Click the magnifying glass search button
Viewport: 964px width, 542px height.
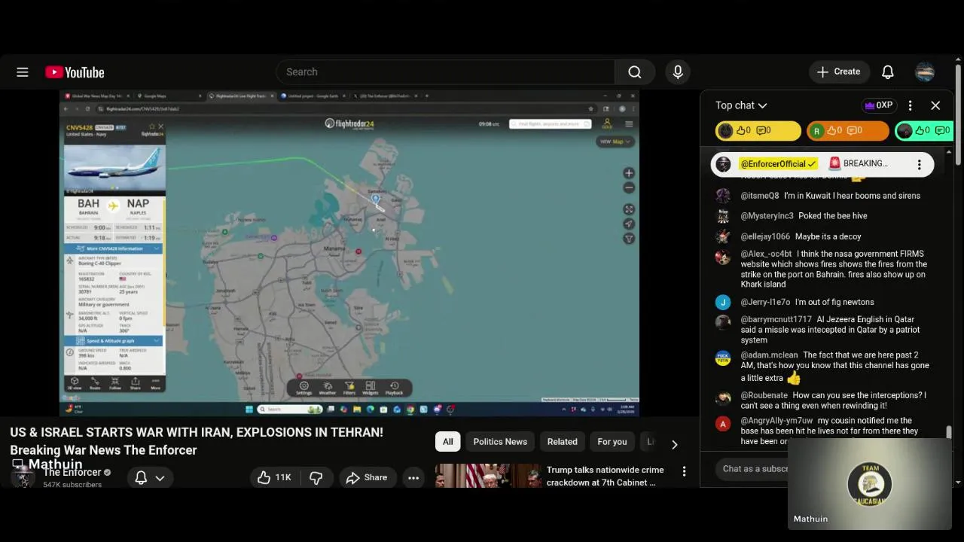(x=635, y=72)
